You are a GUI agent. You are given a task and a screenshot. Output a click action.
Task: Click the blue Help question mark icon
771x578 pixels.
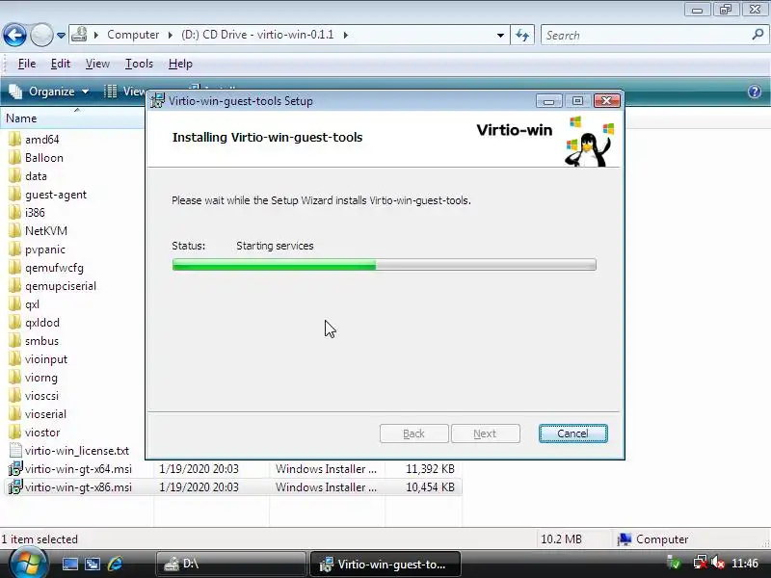[755, 92]
